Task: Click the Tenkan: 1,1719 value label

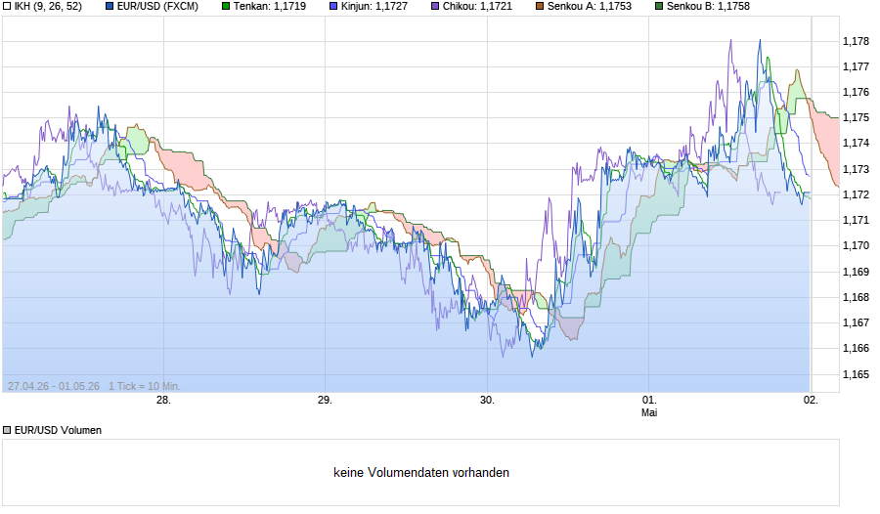Action: point(270,6)
